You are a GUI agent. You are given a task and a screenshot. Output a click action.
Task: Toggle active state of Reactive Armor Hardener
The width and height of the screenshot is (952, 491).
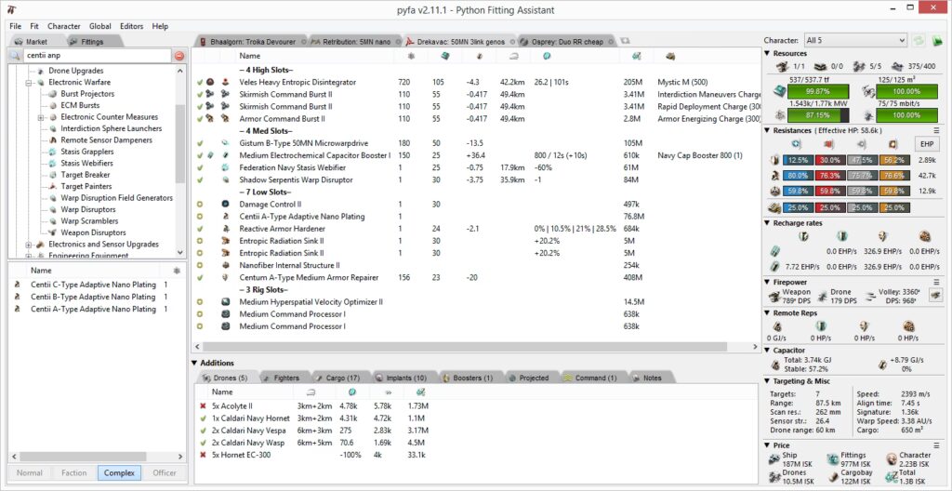pos(200,228)
